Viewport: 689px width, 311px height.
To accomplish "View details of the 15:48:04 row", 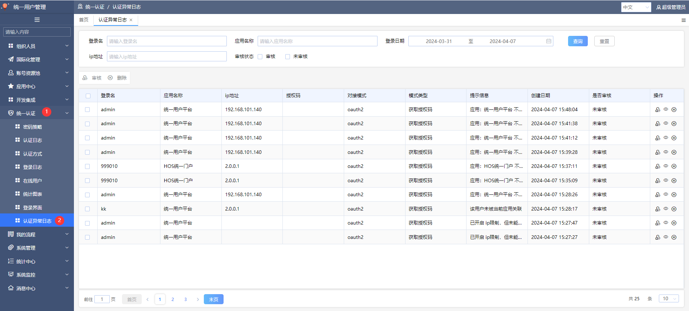I will pyautogui.click(x=666, y=109).
